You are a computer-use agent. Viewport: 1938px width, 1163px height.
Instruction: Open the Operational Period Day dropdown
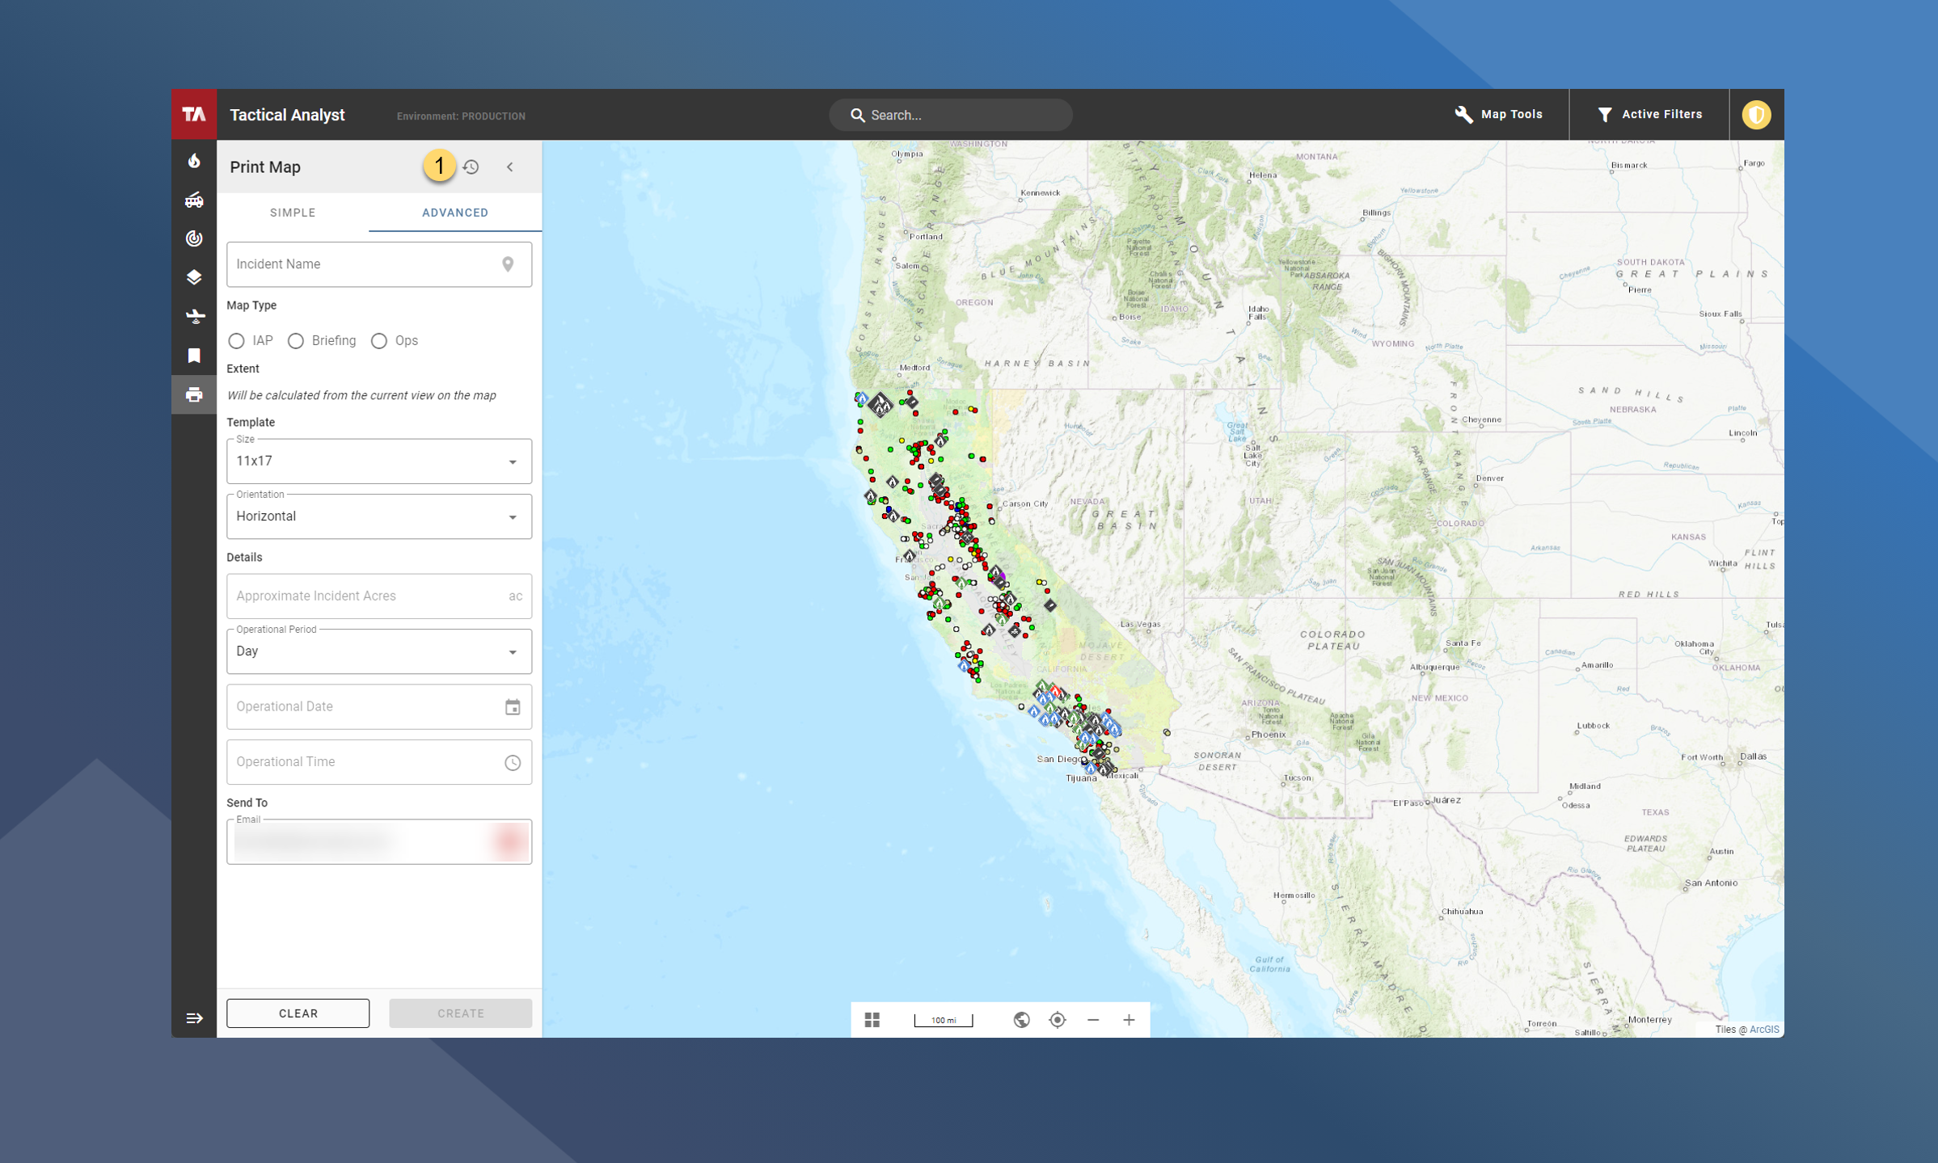(x=379, y=651)
